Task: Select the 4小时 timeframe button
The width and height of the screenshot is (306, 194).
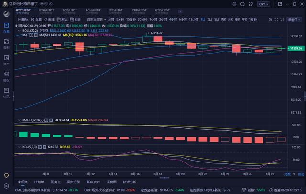Action: tap(172, 20)
